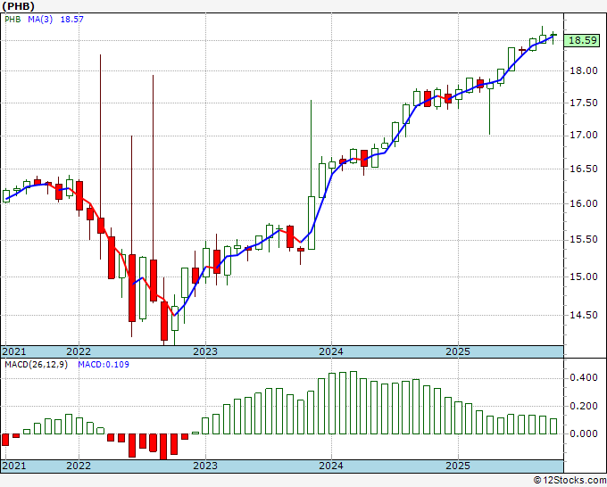Click the ©12Stocks.com attribution

click(570, 481)
